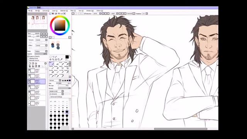Select the highlighted brush size preset dot
This screenshot has width=247, height=139.
point(67,112)
